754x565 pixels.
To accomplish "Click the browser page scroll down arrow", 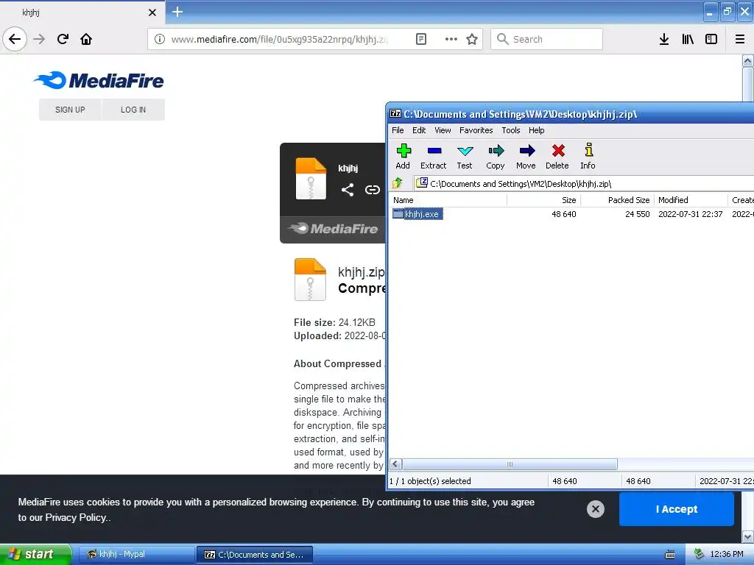I will pyautogui.click(x=748, y=536).
